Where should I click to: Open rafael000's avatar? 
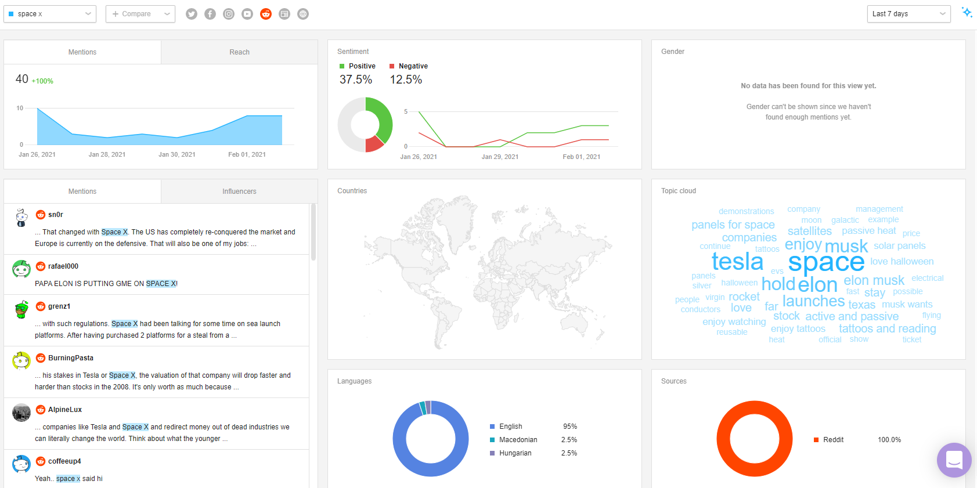point(21,269)
